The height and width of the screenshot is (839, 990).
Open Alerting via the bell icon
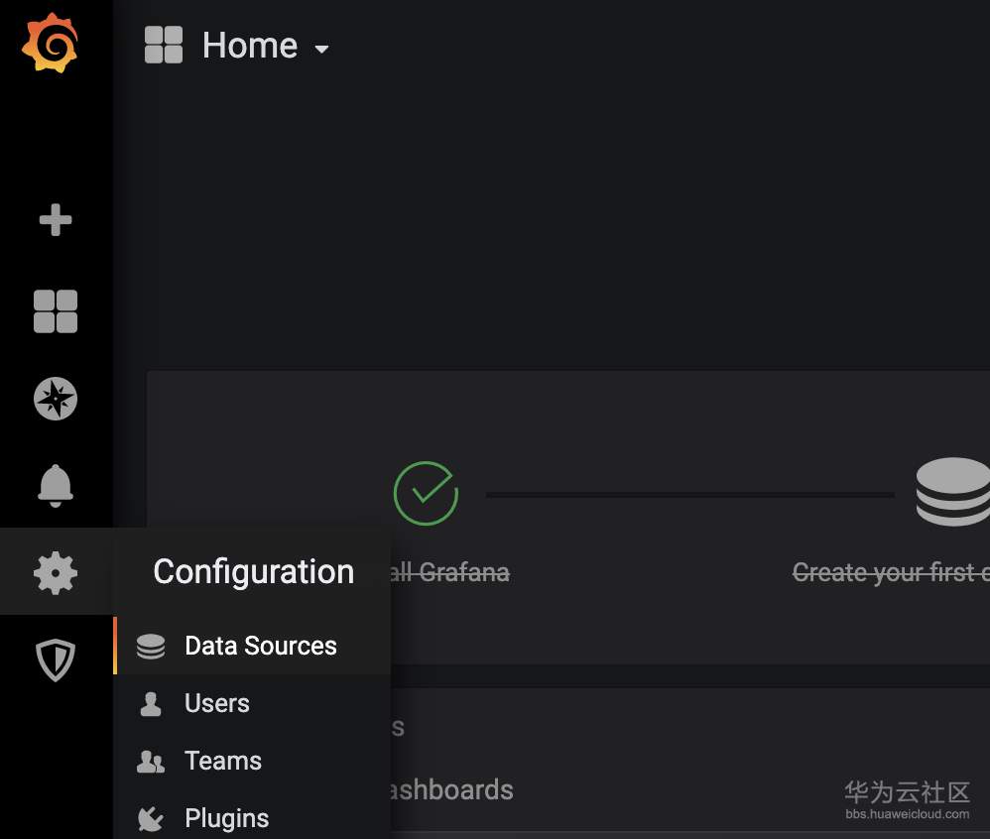coord(56,486)
